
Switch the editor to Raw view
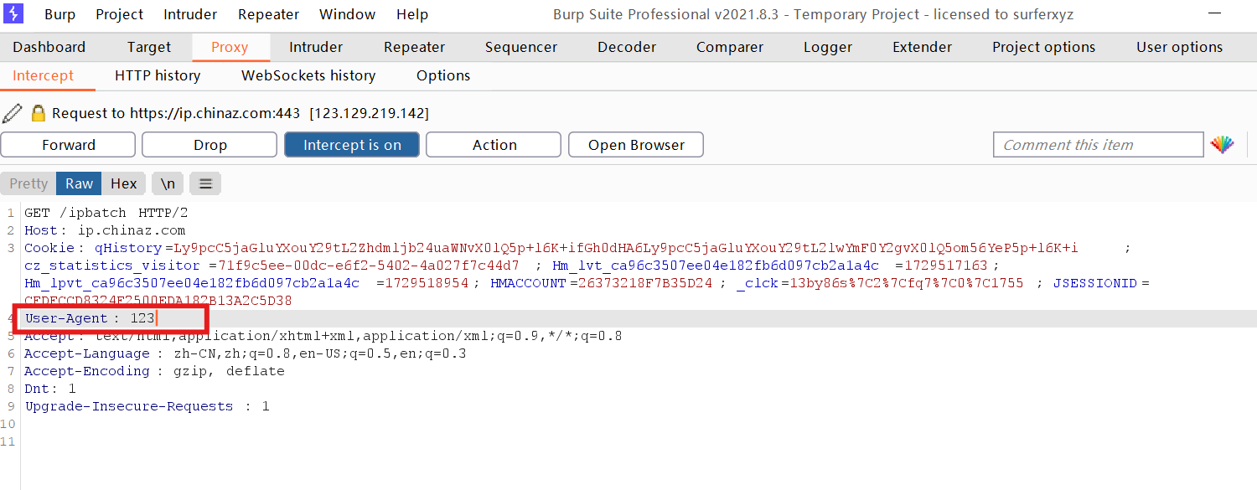click(x=80, y=183)
